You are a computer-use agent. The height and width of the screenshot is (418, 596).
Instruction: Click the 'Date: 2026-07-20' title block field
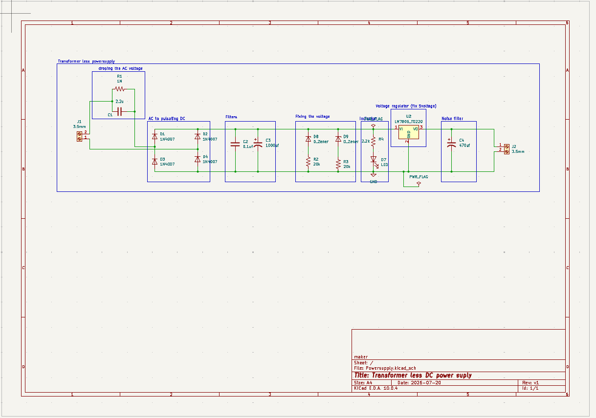(419, 383)
